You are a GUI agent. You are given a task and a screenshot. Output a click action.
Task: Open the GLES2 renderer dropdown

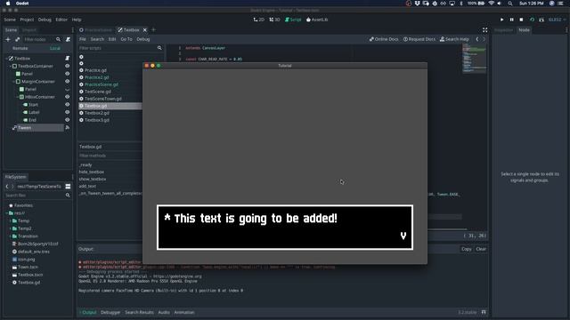tap(557, 20)
